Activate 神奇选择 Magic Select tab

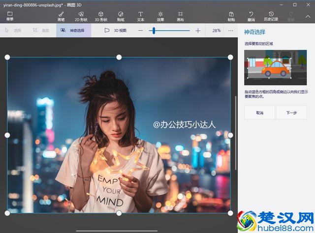point(73,30)
